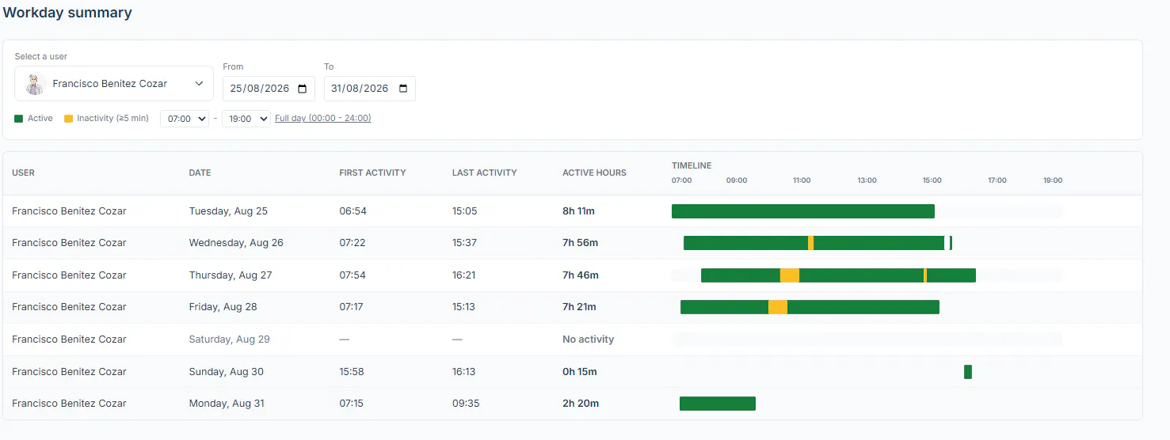Click the wide yellow inactivity segment on Thursday's timeline

pyautogui.click(x=790, y=275)
